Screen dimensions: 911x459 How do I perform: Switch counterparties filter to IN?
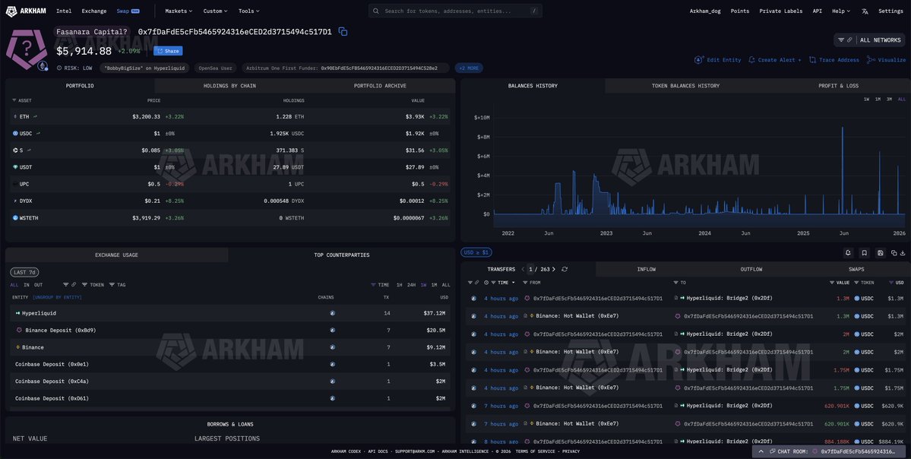[27, 285]
